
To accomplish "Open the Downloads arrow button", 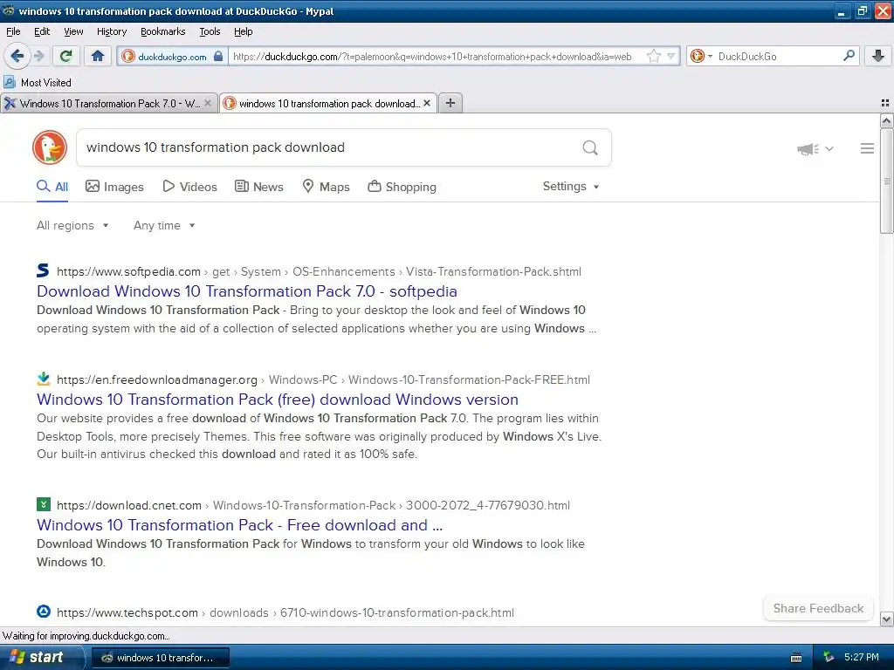I will [878, 56].
